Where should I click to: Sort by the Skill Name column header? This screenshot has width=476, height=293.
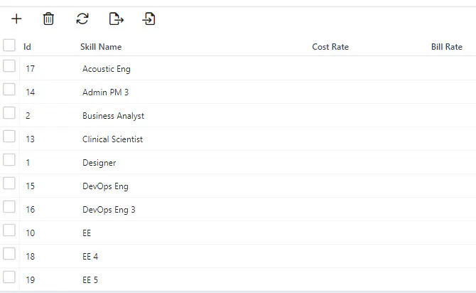[101, 47]
